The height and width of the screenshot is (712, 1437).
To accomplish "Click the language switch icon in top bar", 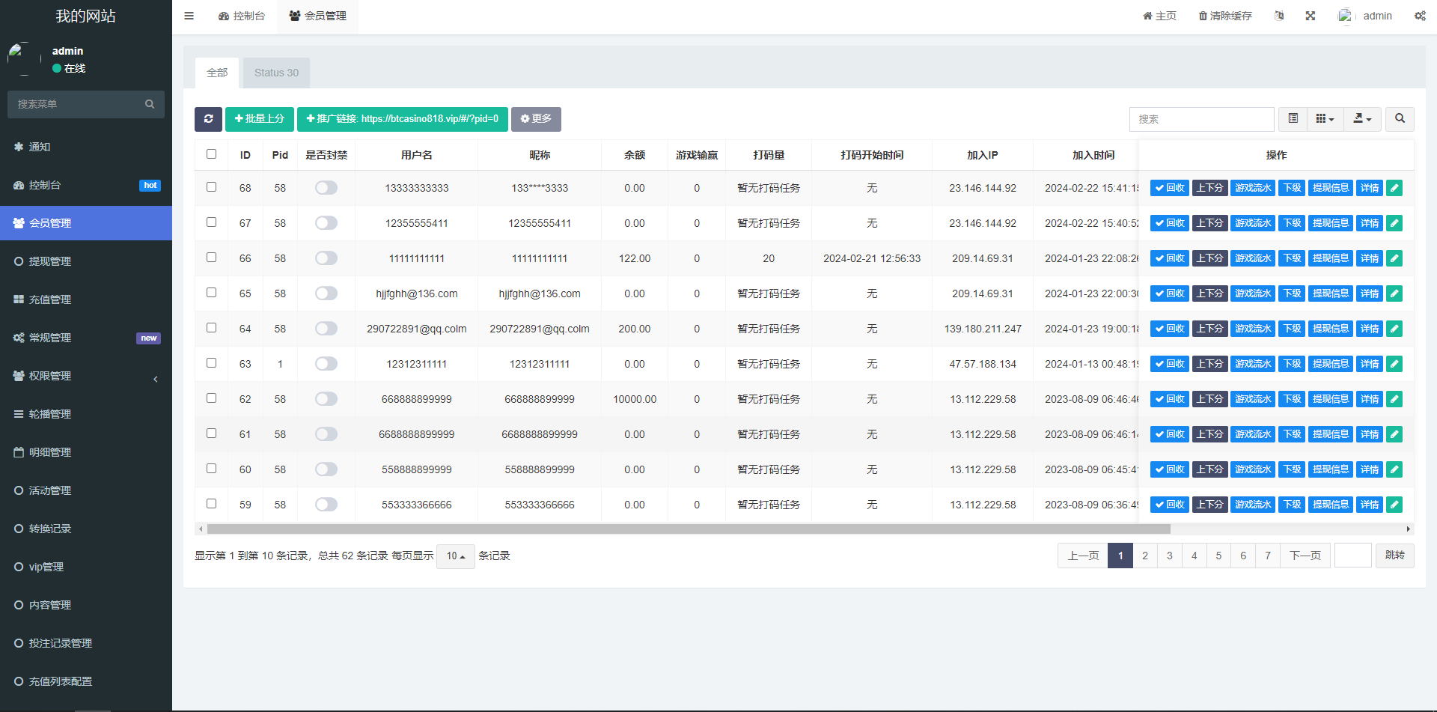I will pos(1279,16).
